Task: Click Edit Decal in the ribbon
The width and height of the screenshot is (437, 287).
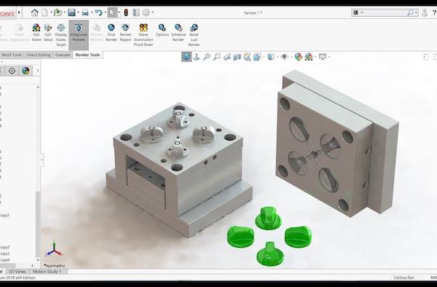Action: click(48, 32)
